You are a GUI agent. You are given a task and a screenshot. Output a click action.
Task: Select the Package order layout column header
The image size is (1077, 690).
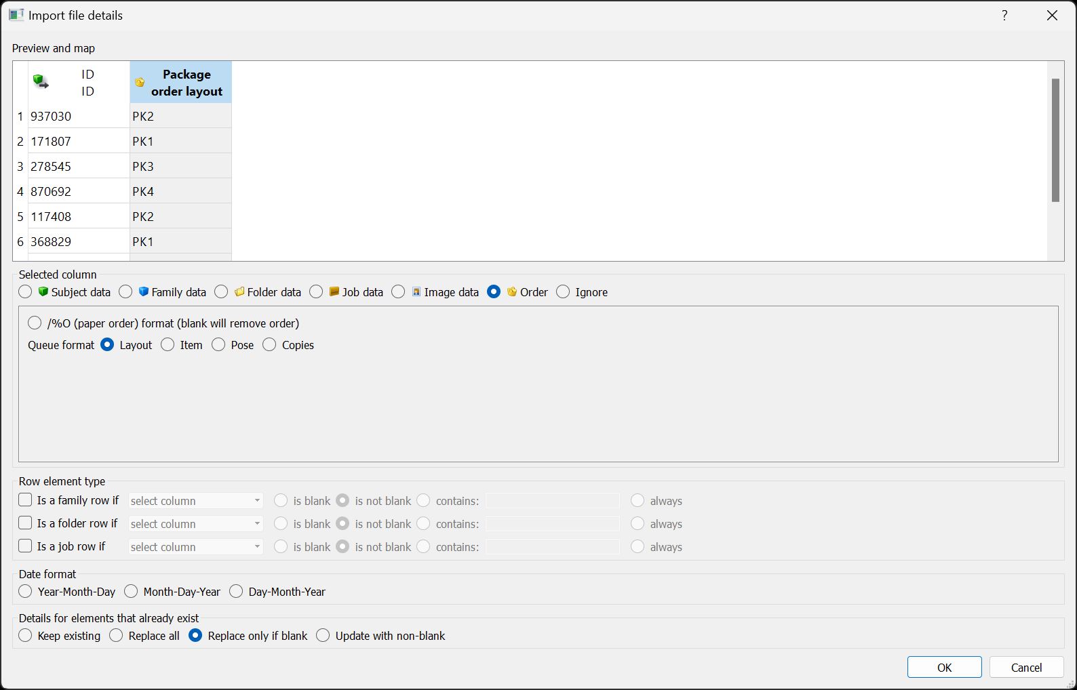(180, 82)
